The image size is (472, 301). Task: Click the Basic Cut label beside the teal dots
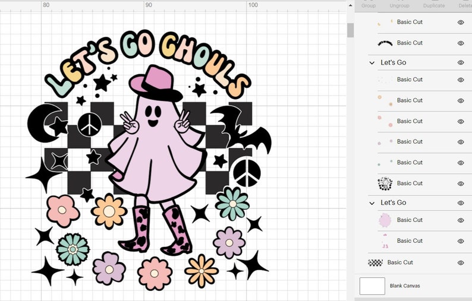410,163
